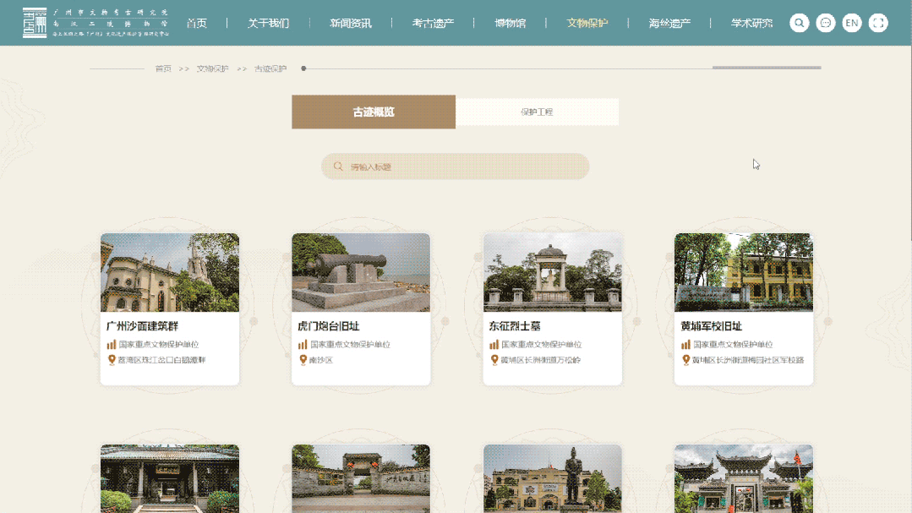Open the 文物保护 menu
912x513 pixels.
click(x=587, y=24)
